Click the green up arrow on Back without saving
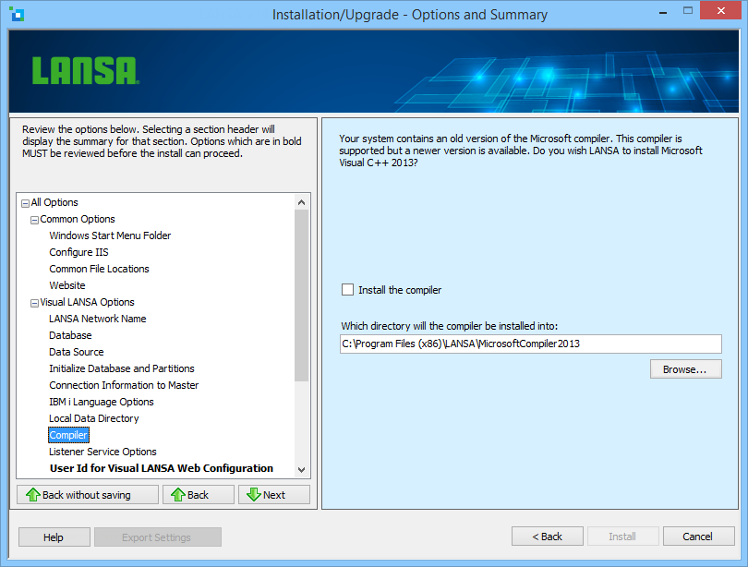Image resolution: width=748 pixels, height=567 pixels. pyautogui.click(x=33, y=495)
